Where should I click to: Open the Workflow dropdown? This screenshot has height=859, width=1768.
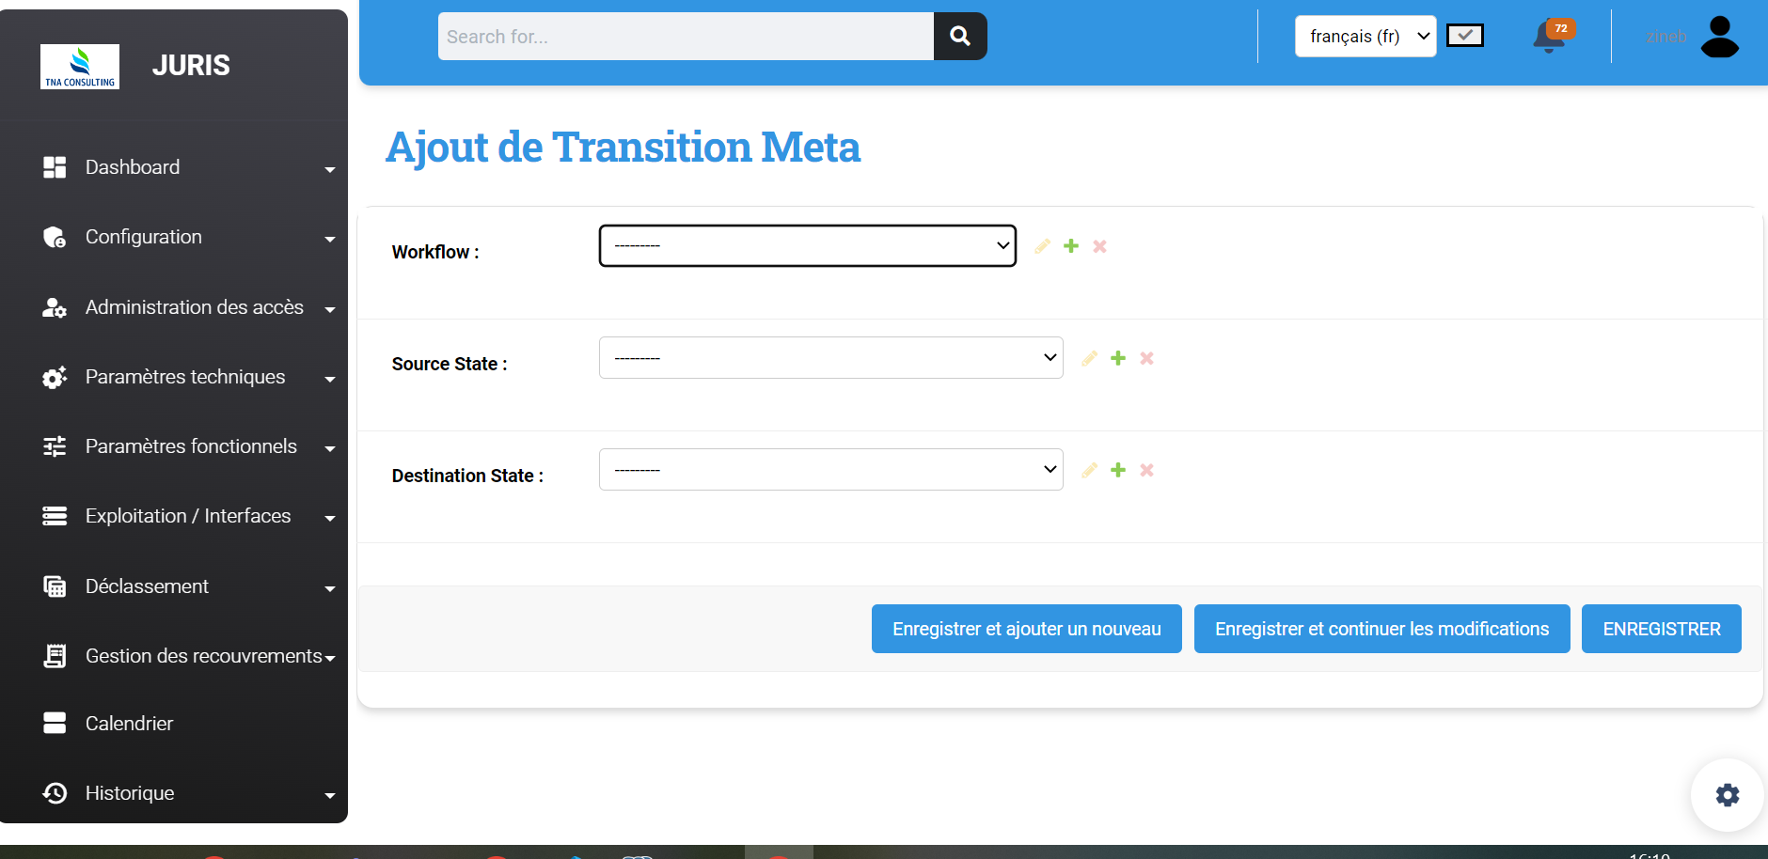click(807, 246)
